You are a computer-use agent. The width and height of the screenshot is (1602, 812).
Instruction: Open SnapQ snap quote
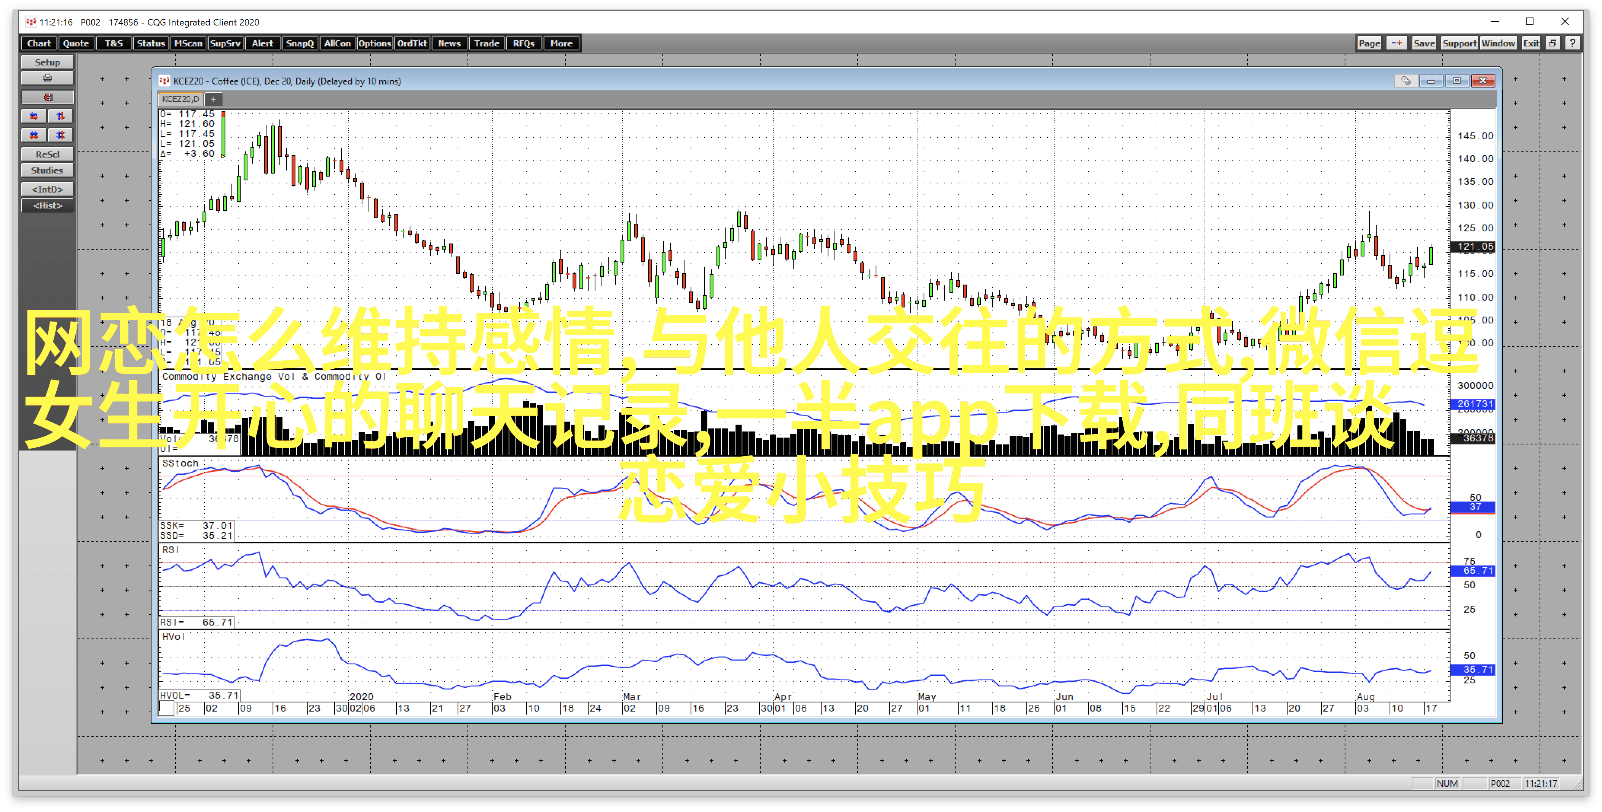[300, 43]
